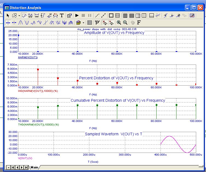The image size is (206, 172).
Task: Click the HARM(V(OUT)) curve label
Action: point(28,57)
